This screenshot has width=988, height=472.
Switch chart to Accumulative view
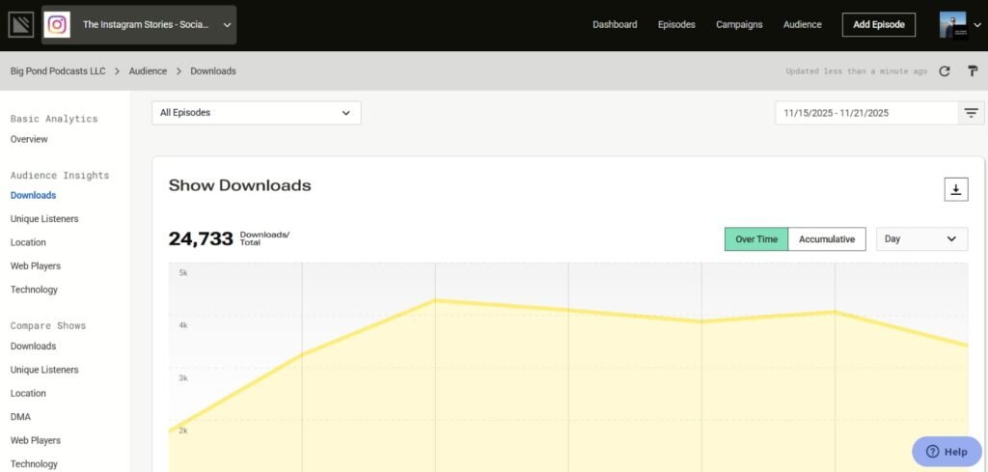(827, 239)
